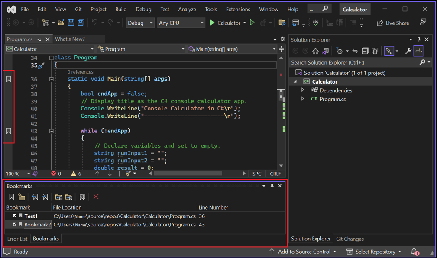
Task: Uncheck the Bookmark2 checkbox
Action: click(15, 224)
